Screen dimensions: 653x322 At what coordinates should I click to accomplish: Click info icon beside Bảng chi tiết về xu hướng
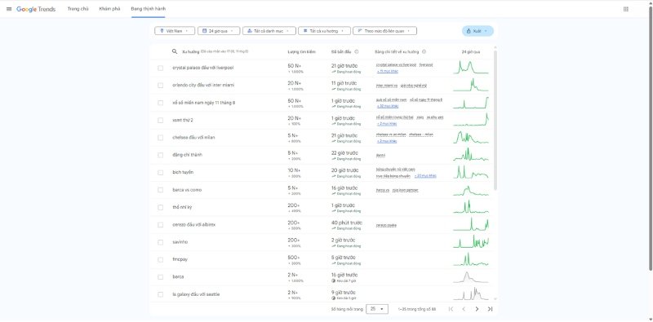[x=424, y=52]
